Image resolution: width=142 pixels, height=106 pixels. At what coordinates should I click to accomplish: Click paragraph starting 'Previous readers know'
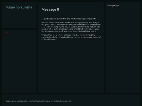click(71, 27)
